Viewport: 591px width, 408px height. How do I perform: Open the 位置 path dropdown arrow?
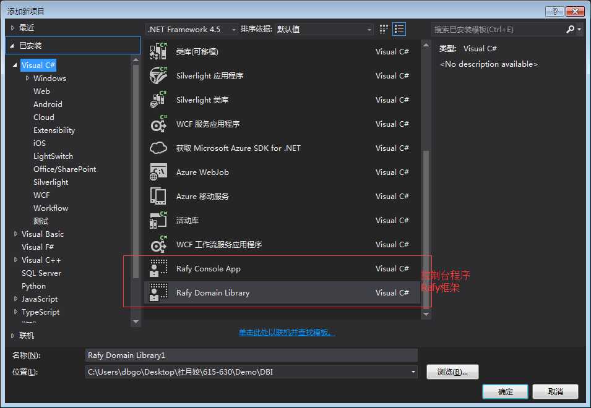click(413, 372)
